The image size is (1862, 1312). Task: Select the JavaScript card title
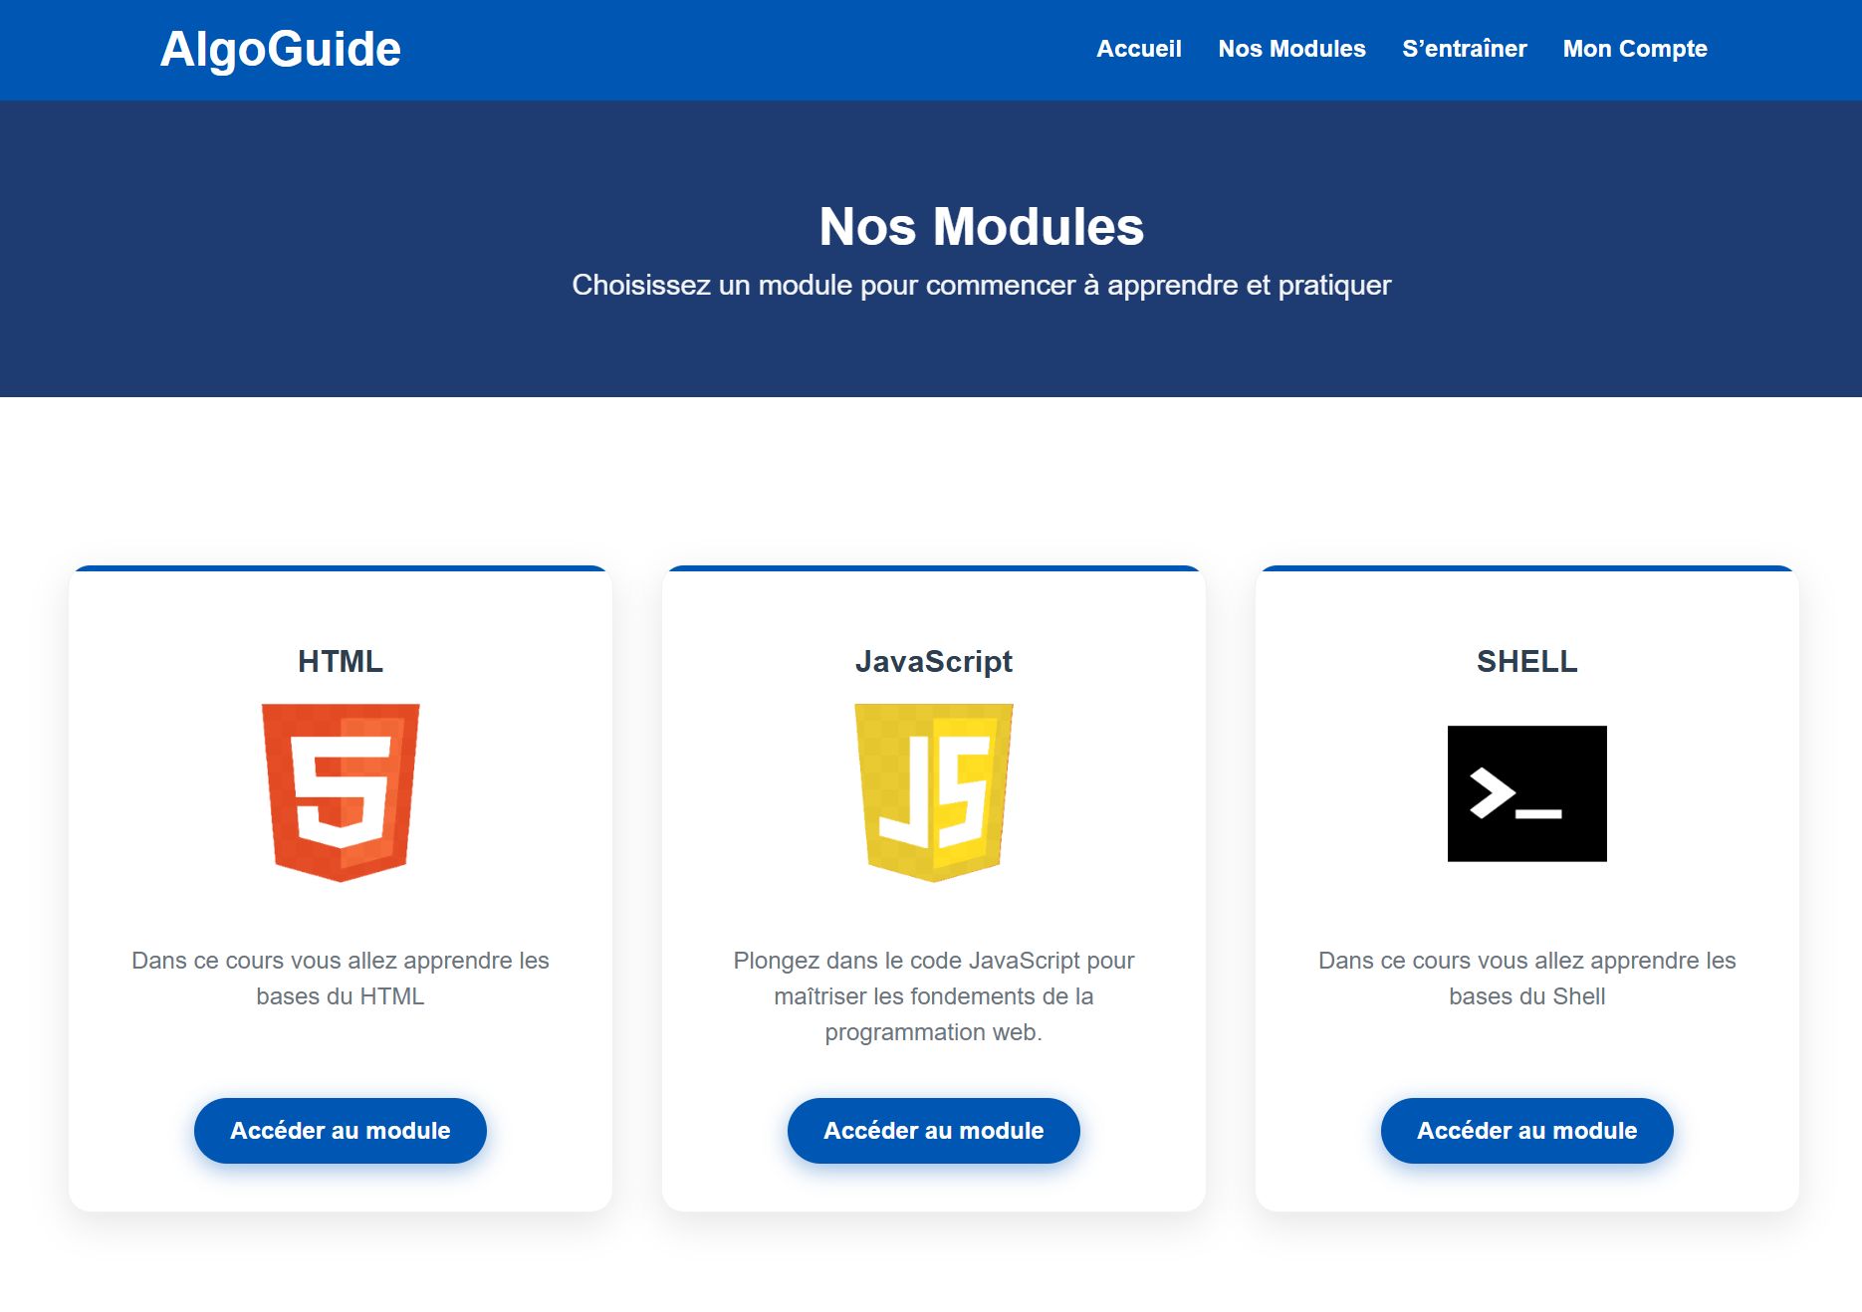tap(934, 661)
